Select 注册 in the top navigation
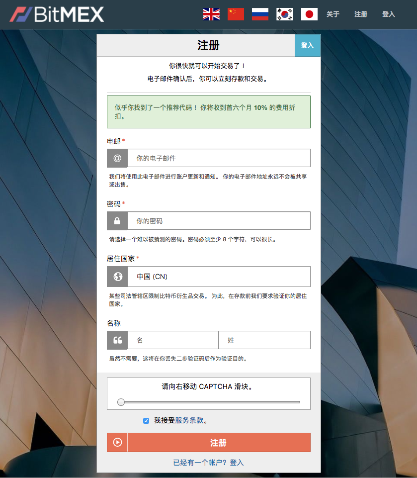The image size is (417, 478). tap(360, 14)
